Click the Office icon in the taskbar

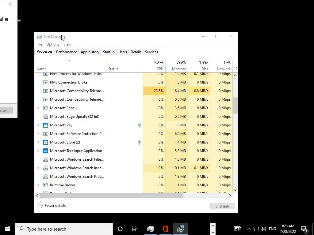pyautogui.click(x=165, y=229)
